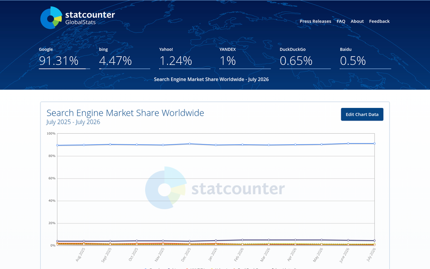The width and height of the screenshot is (430, 269).
Task: Click the June 2026 axis label
Action: coord(344,256)
